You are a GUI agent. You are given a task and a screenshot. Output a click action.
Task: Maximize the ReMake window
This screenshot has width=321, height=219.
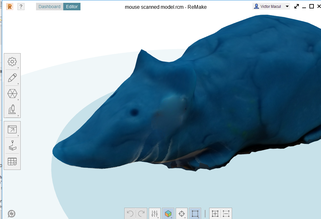[x=312, y=6]
